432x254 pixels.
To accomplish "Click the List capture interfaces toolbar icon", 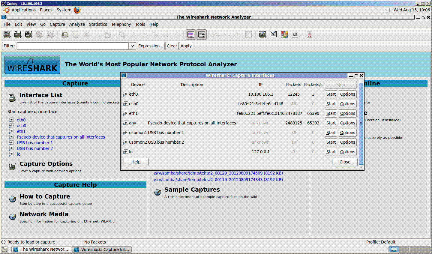I will [7, 34].
